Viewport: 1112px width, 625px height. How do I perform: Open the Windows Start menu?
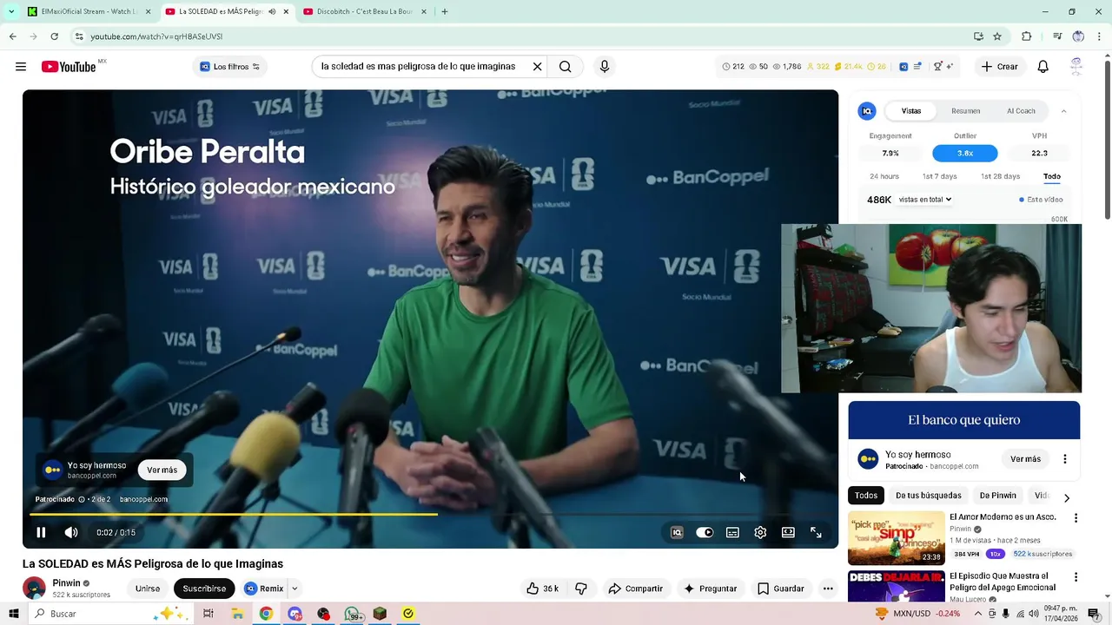(x=13, y=614)
